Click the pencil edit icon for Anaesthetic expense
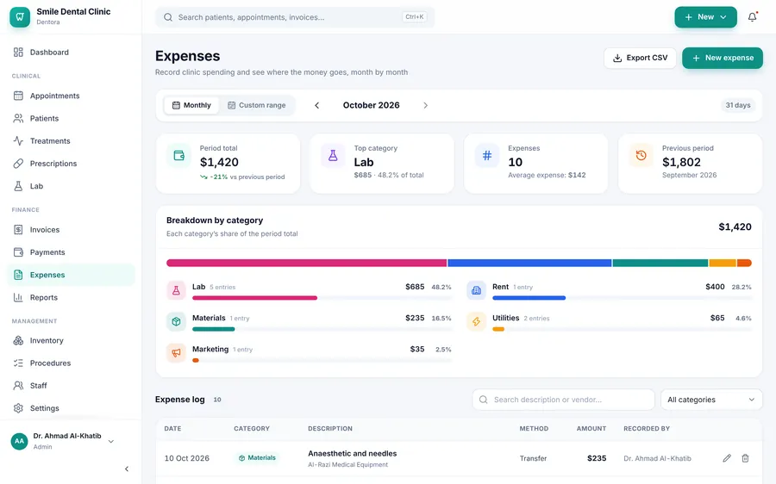This screenshot has width=776, height=484. [x=727, y=458]
